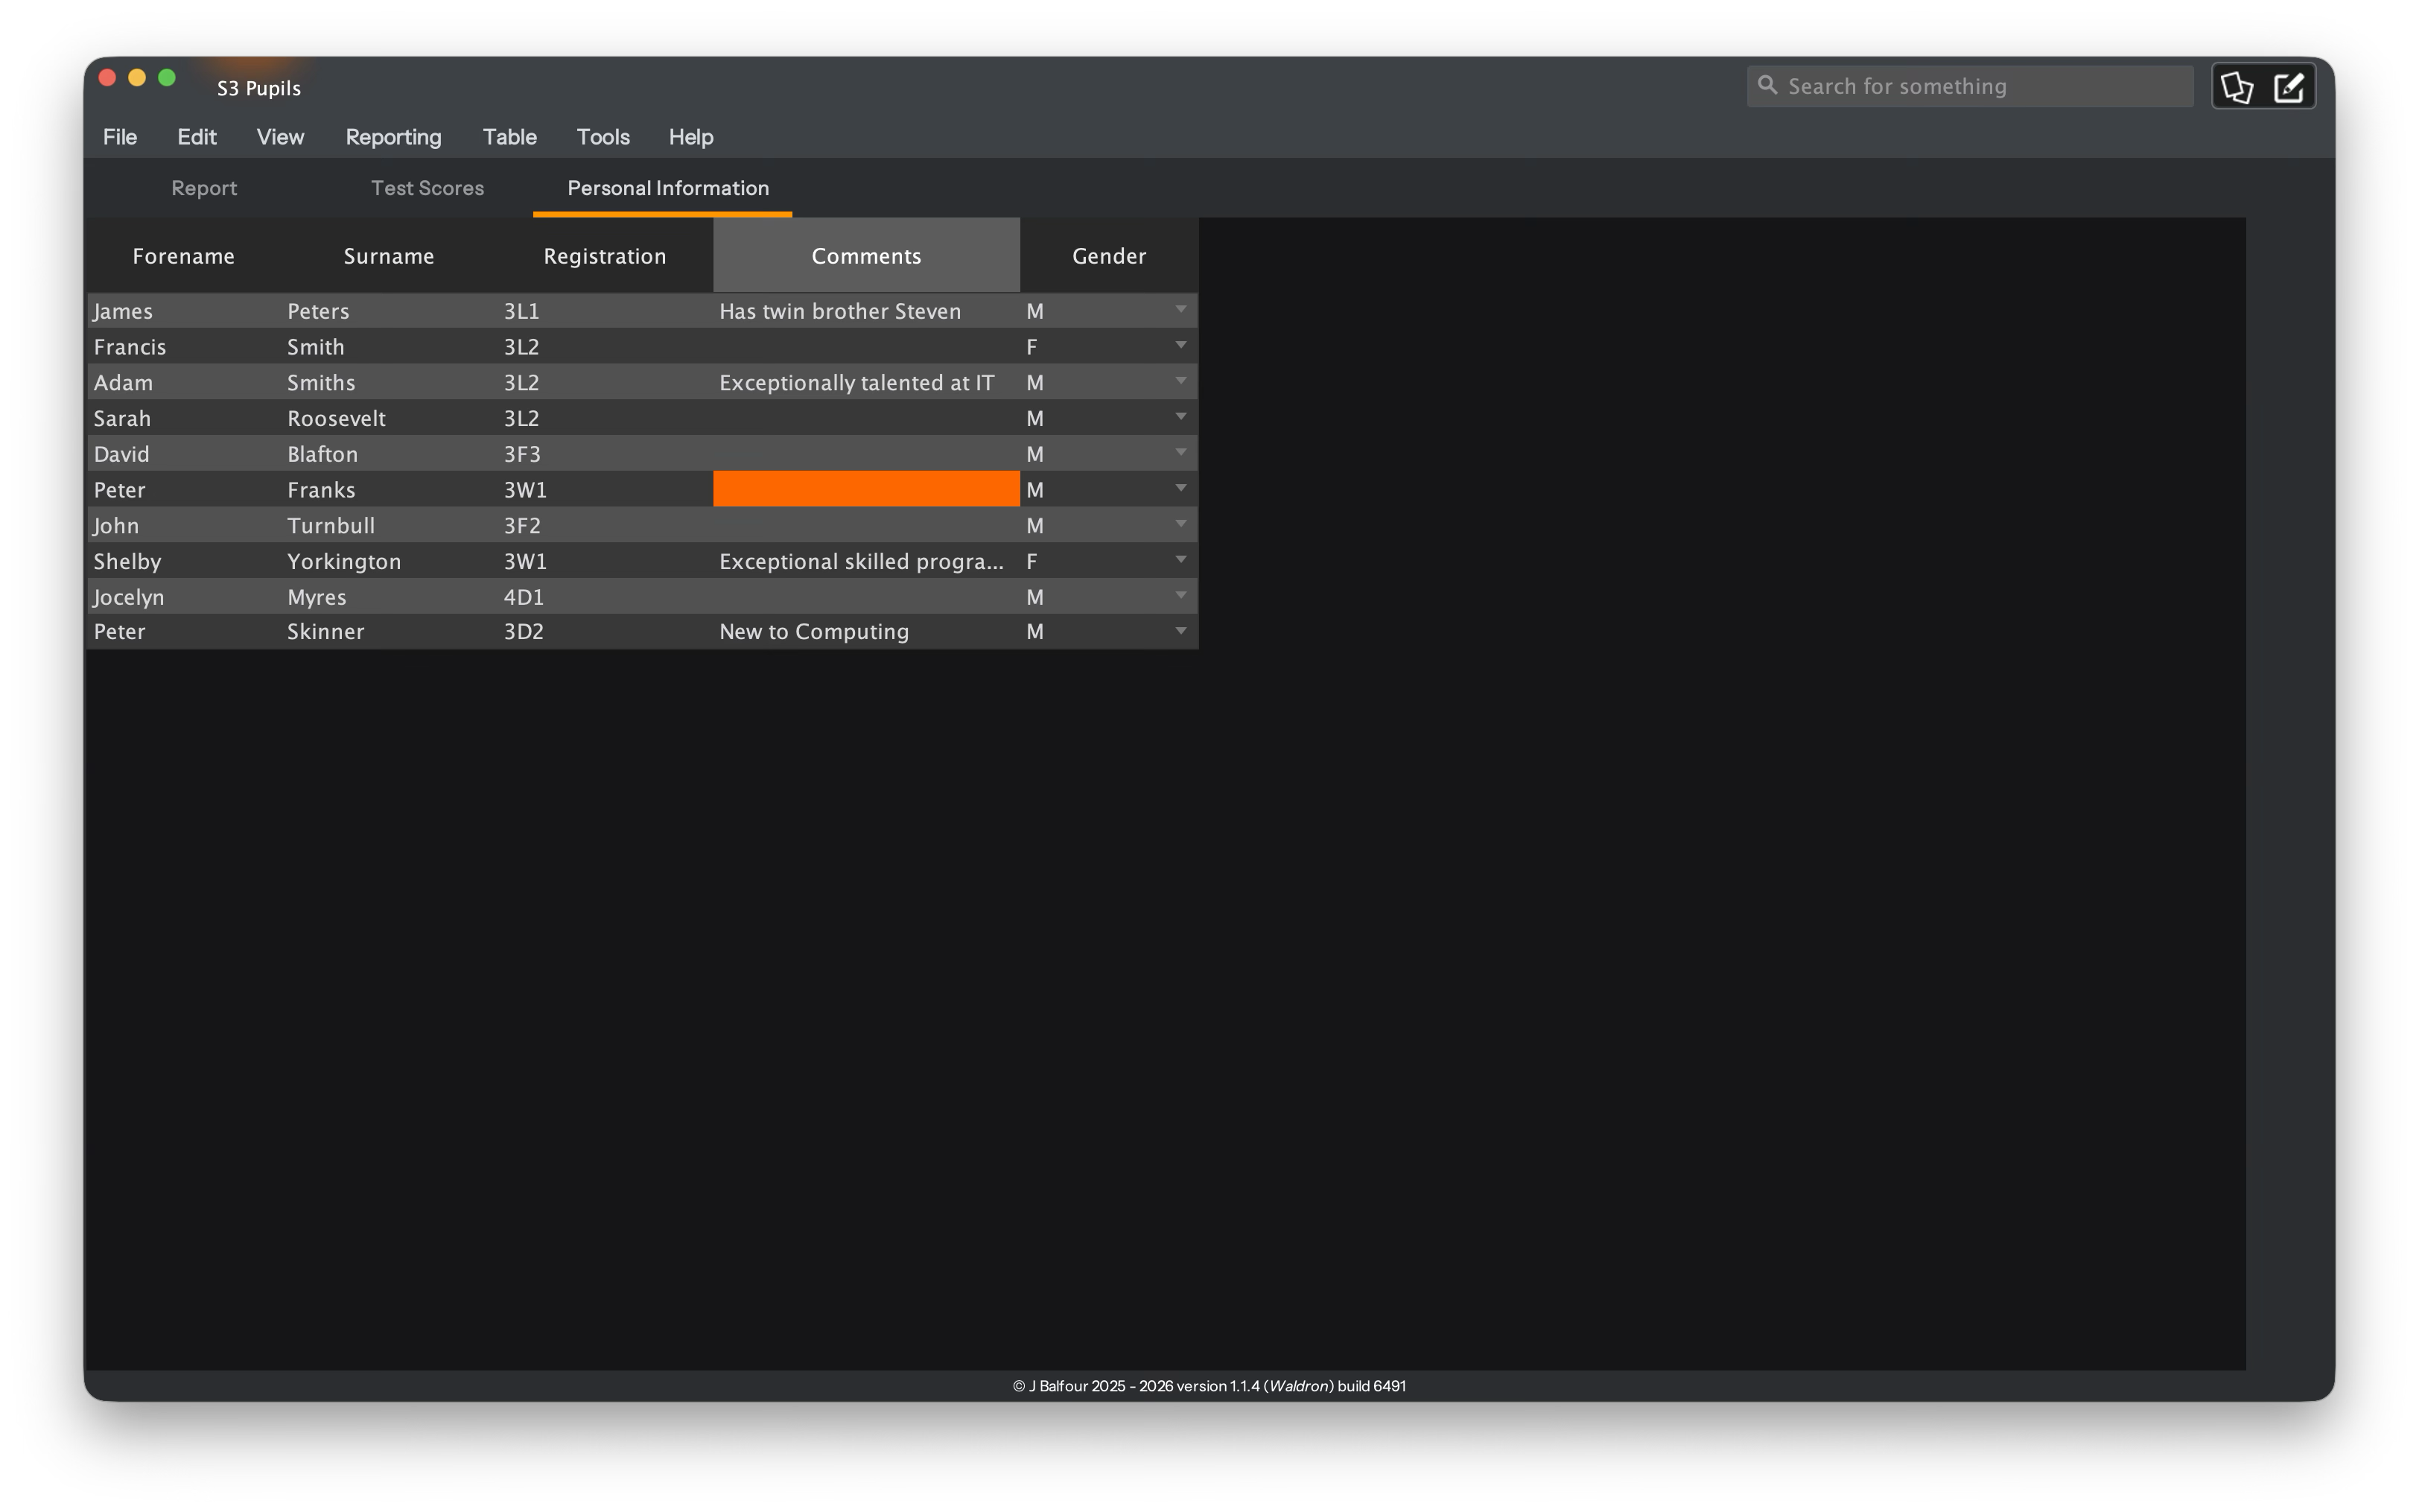Select the surname cell 'Turnbull'
This screenshot has height=1512, width=2419.
click(389, 525)
